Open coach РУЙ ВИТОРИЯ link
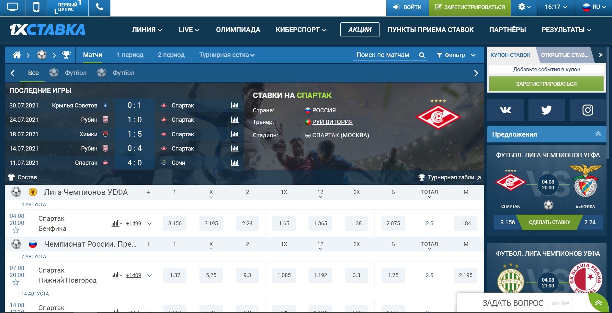612x313 pixels. click(332, 122)
